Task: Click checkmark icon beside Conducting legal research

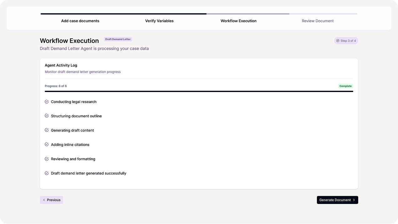Action: click(47, 102)
